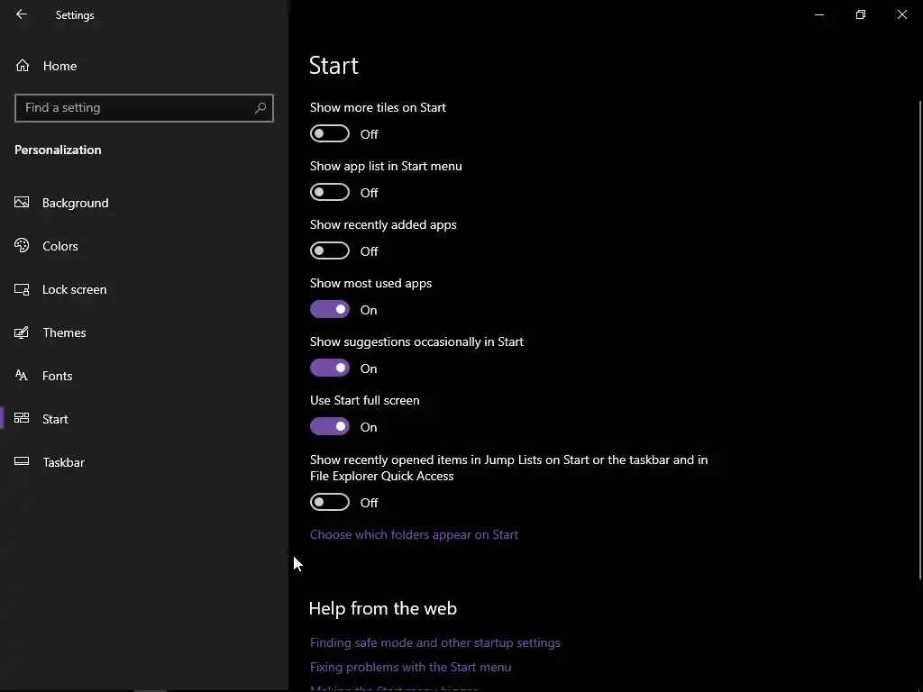Click the Home house icon
This screenshot has width=923, height=692.
23,66
